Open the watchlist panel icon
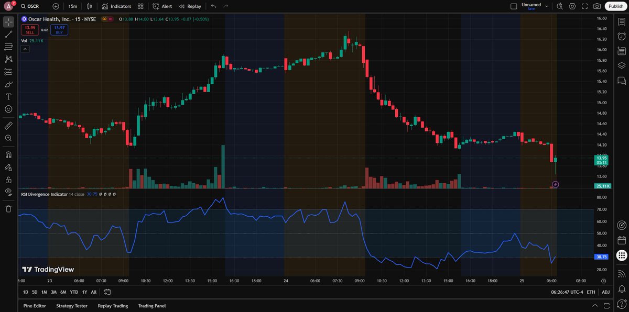This screenshot has height=312, width=629. coord(622,21)
